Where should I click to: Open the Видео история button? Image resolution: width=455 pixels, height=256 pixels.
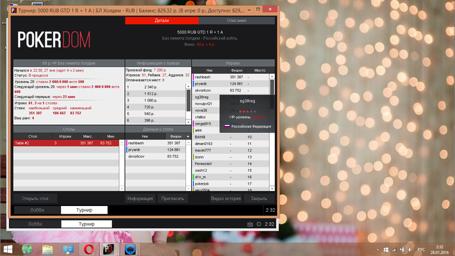226,199
